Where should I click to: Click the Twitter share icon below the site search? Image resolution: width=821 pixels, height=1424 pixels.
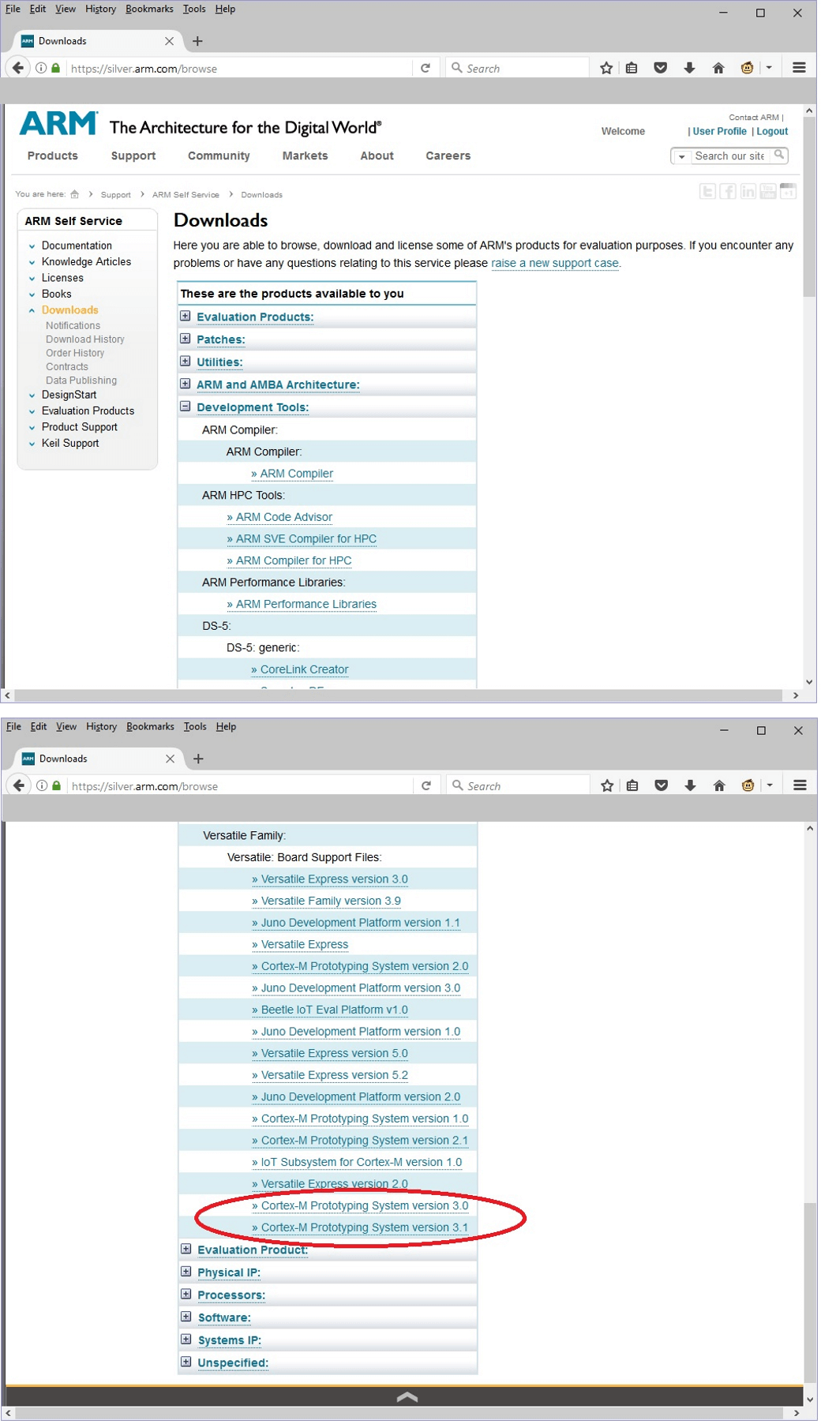[707, 192]
